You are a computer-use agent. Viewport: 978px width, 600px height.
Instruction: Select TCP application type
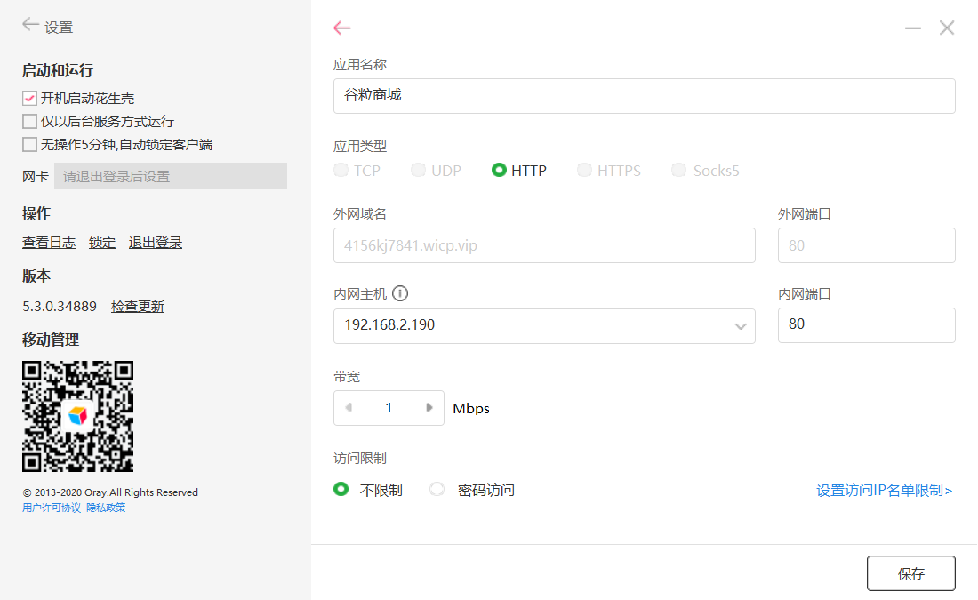[341, 171]
